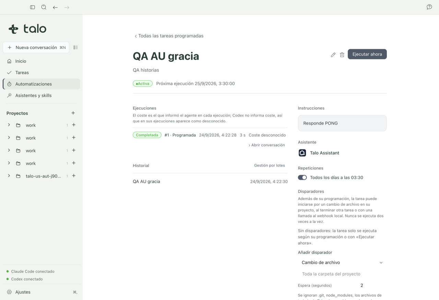Image resolution: width=439 pixels, height=300 pixels.
Task: Open Asistentes y skills
Action: coord(41,95)
